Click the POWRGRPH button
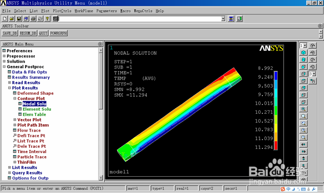Screen dimensions: 324x193 pyautogui.click(x=59, y=33)
